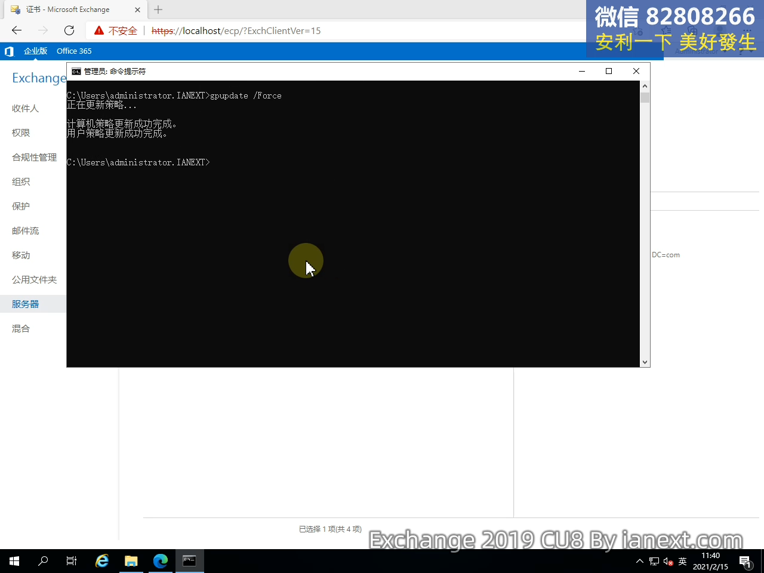Click the 不安全 security warning icon
This screenshot has width=764, height=573.
[x=99, y=30]
